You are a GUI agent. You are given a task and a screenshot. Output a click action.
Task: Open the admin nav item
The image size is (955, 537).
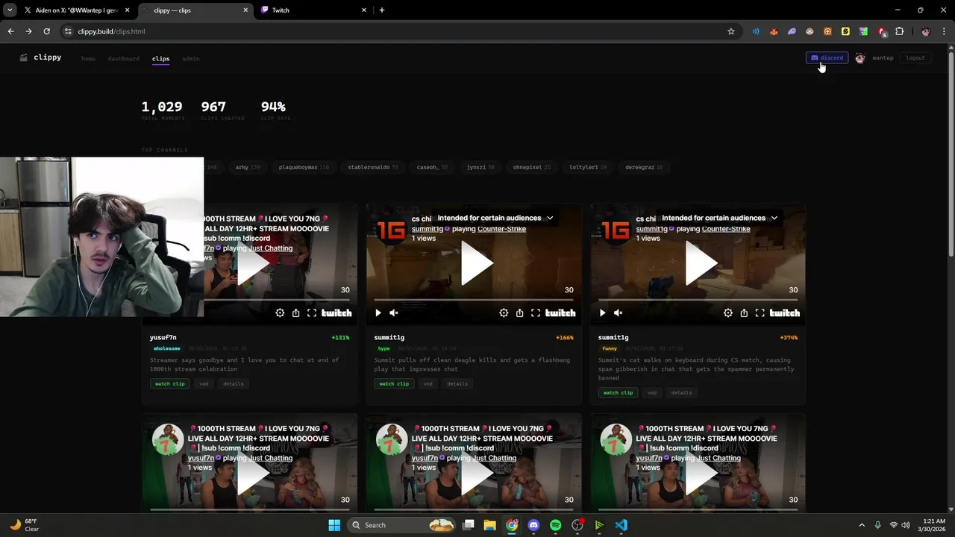[191, 58]
